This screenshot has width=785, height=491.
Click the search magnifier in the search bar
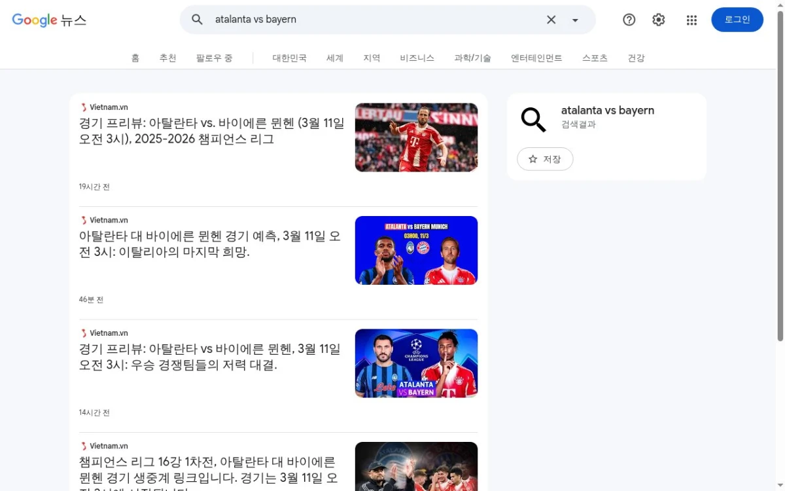pos(197,20)
